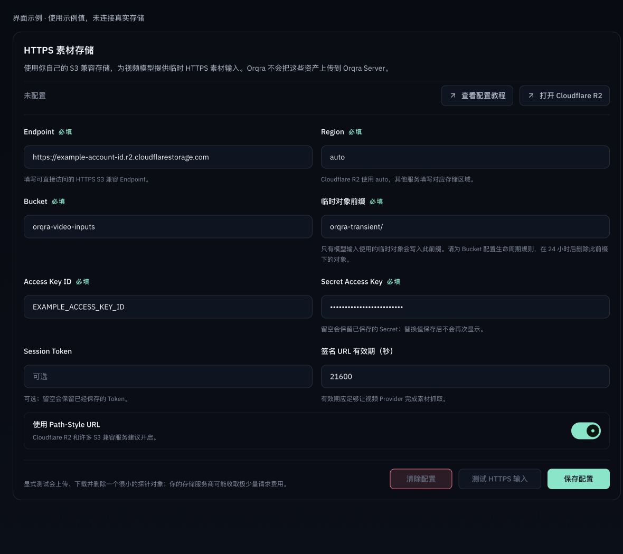623x554 pixels.
Task: Toggle the 使用 Path-Style URL switch
Action: coord(586,431)
